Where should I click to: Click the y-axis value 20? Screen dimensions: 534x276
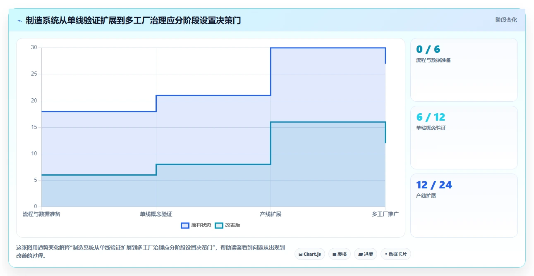(x=34, y=101)
